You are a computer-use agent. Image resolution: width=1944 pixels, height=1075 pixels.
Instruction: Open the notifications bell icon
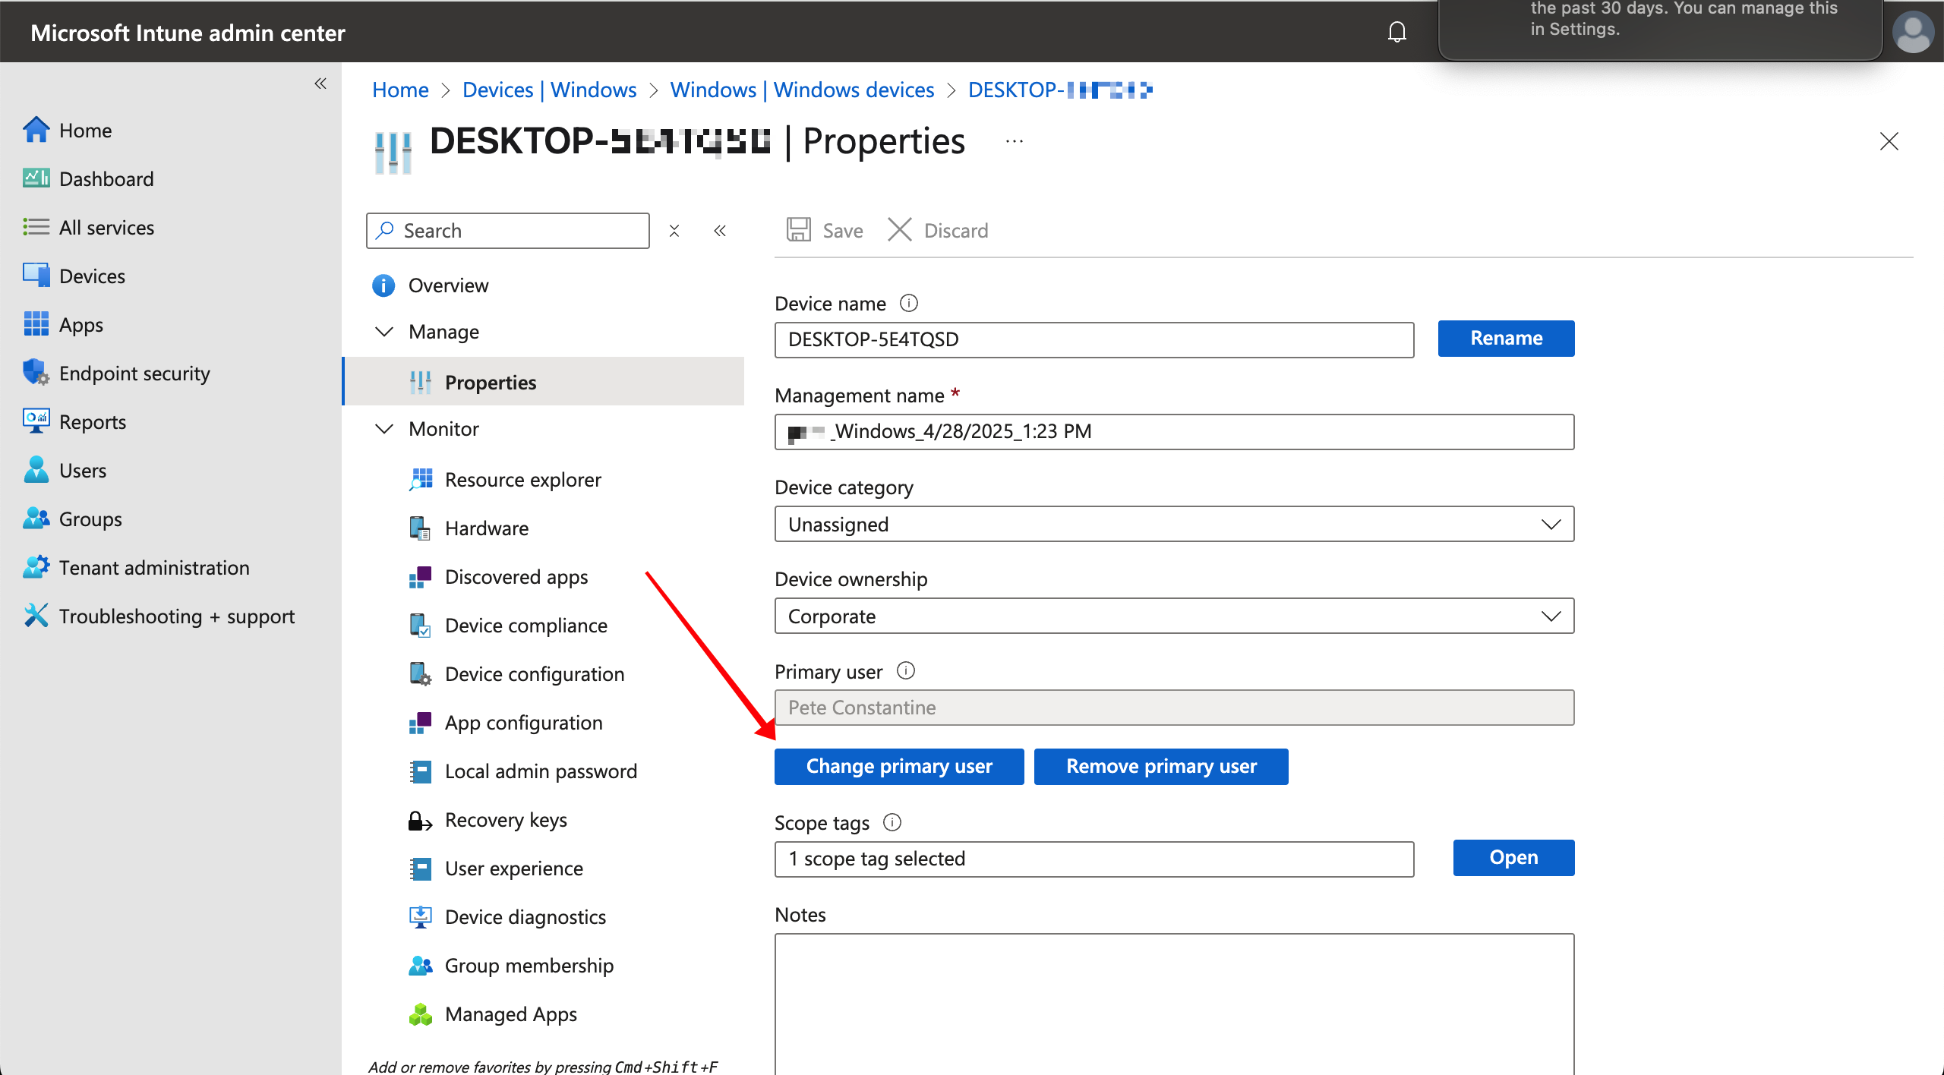click(1396, 32)
